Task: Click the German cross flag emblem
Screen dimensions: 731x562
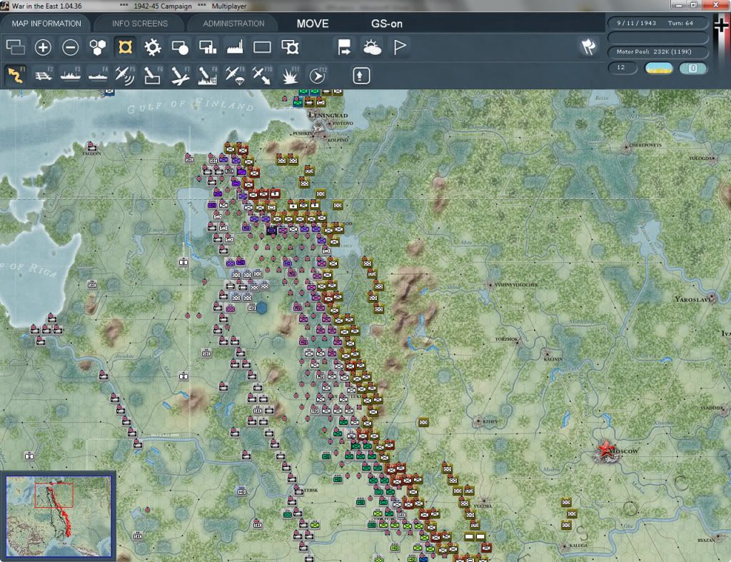Action: pyautogui.click(x=722, y=26)
